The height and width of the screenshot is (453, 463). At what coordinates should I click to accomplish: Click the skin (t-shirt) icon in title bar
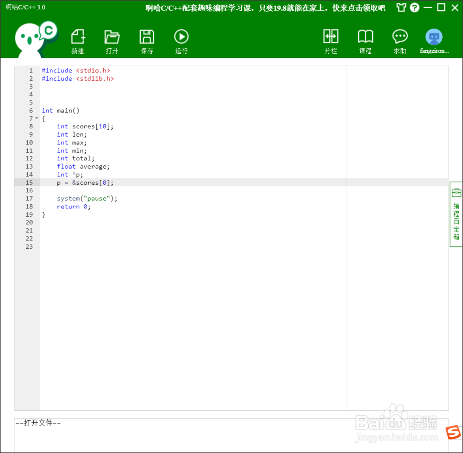click(x=401, y=7)
